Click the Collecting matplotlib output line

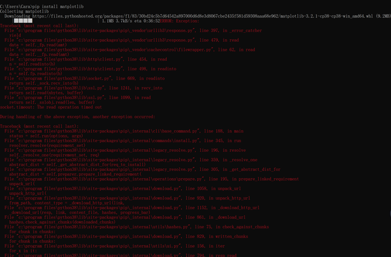click(25, 11)
